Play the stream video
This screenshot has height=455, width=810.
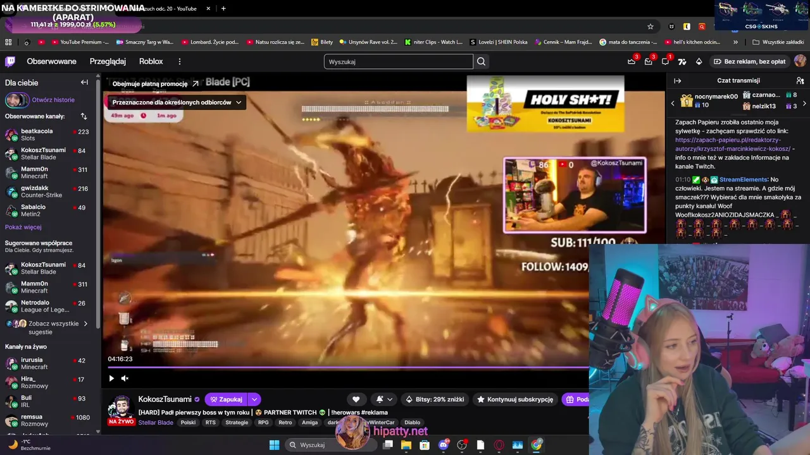111,379
